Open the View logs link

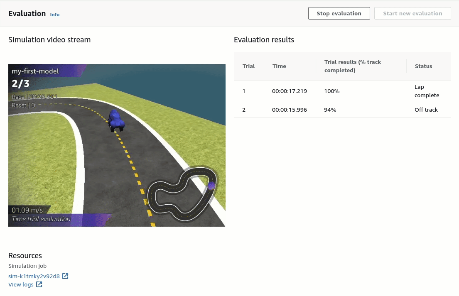(21, 285)
